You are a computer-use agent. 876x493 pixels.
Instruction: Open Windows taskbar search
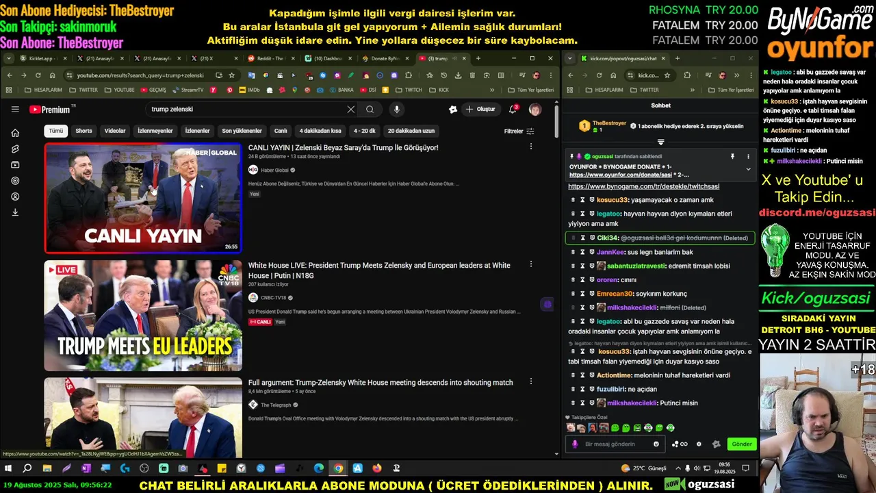pyautogui.click(x=27, y=468)
